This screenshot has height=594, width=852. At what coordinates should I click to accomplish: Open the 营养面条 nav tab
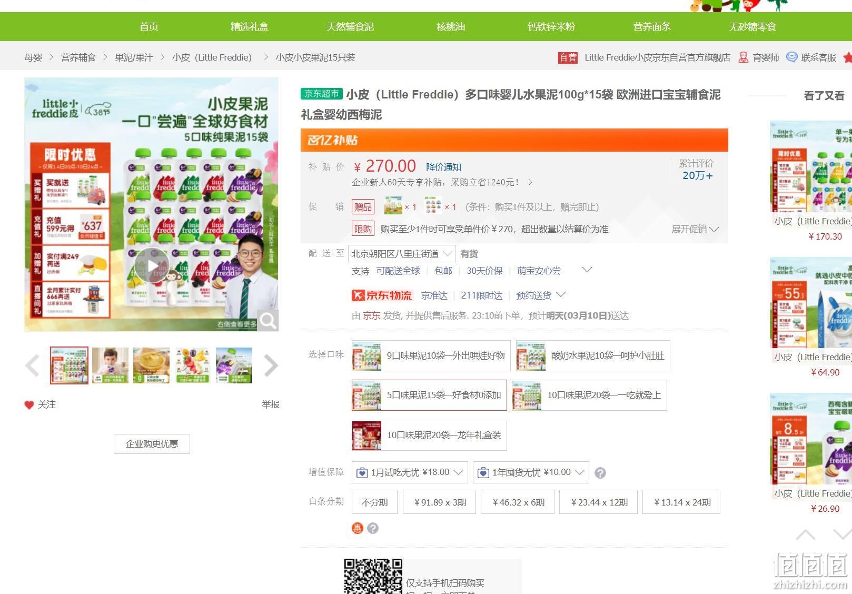652,26
